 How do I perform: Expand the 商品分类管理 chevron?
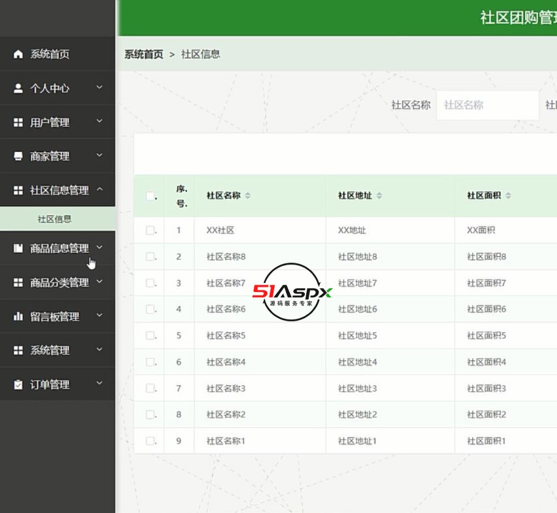click(100, 282)
